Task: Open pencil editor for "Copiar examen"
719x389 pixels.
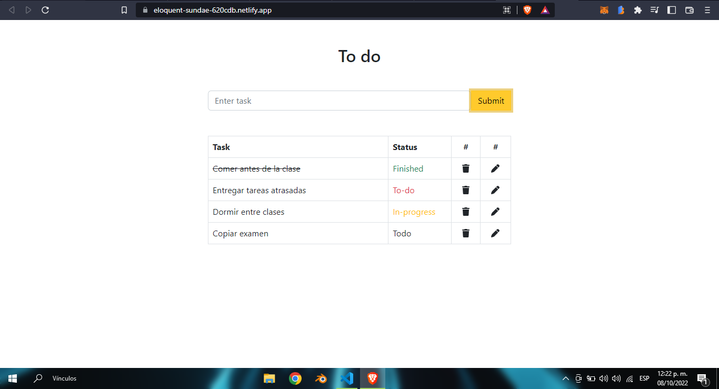Action: (495, 233)
